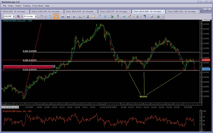Open the EUR/GBP instrument dropdown

tap(14, 16)
